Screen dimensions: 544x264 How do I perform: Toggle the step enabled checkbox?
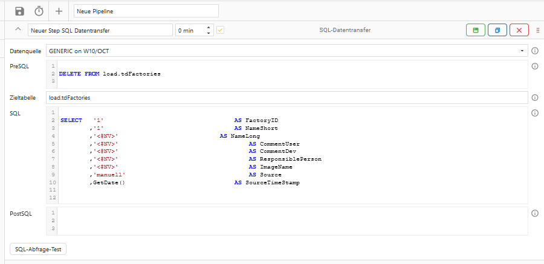click(221, 30)
